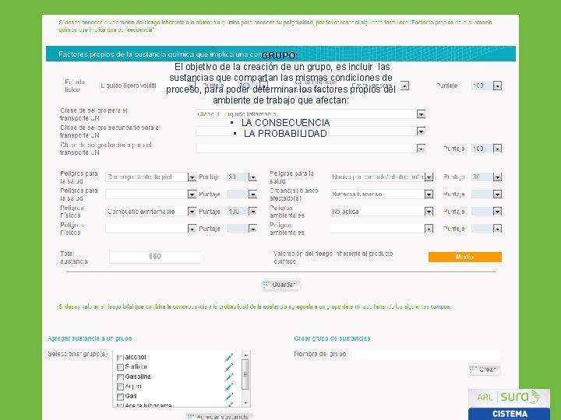Click the Valoración del riesgo inherente label
This screenshot has height=420, width=561.
(333, 257)
